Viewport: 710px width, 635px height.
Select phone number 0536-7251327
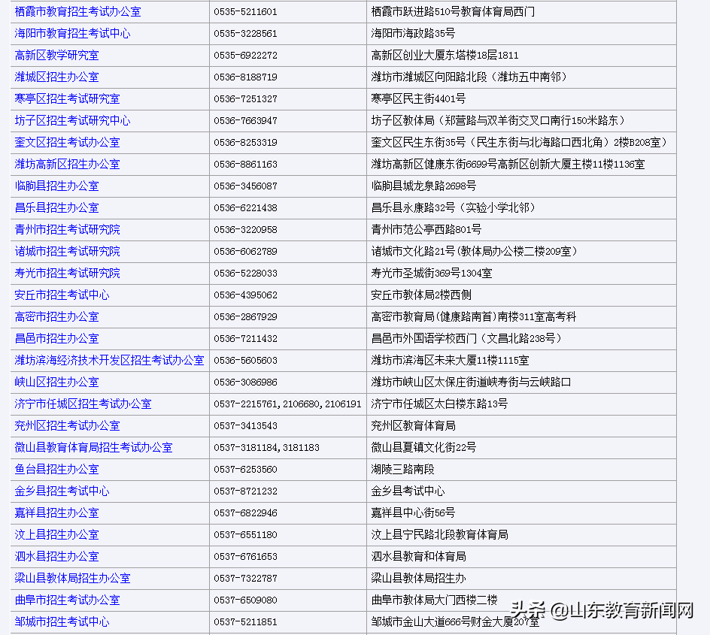click(x=245, y=98)
